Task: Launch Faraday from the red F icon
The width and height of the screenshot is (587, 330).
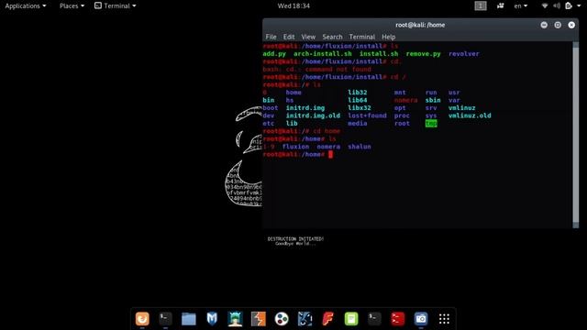Action: pos(328,319)
